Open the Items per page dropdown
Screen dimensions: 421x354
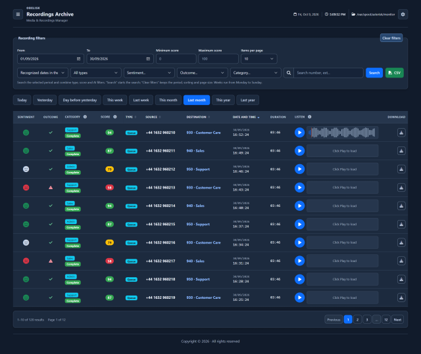tap(259, 59)
